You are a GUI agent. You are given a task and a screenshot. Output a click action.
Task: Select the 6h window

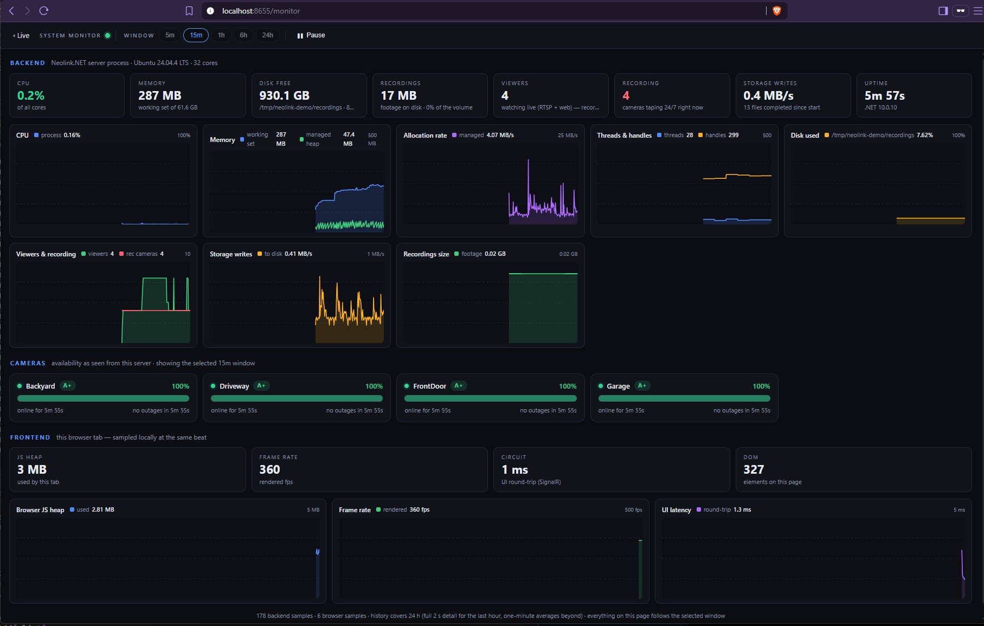tap(243, 35)
